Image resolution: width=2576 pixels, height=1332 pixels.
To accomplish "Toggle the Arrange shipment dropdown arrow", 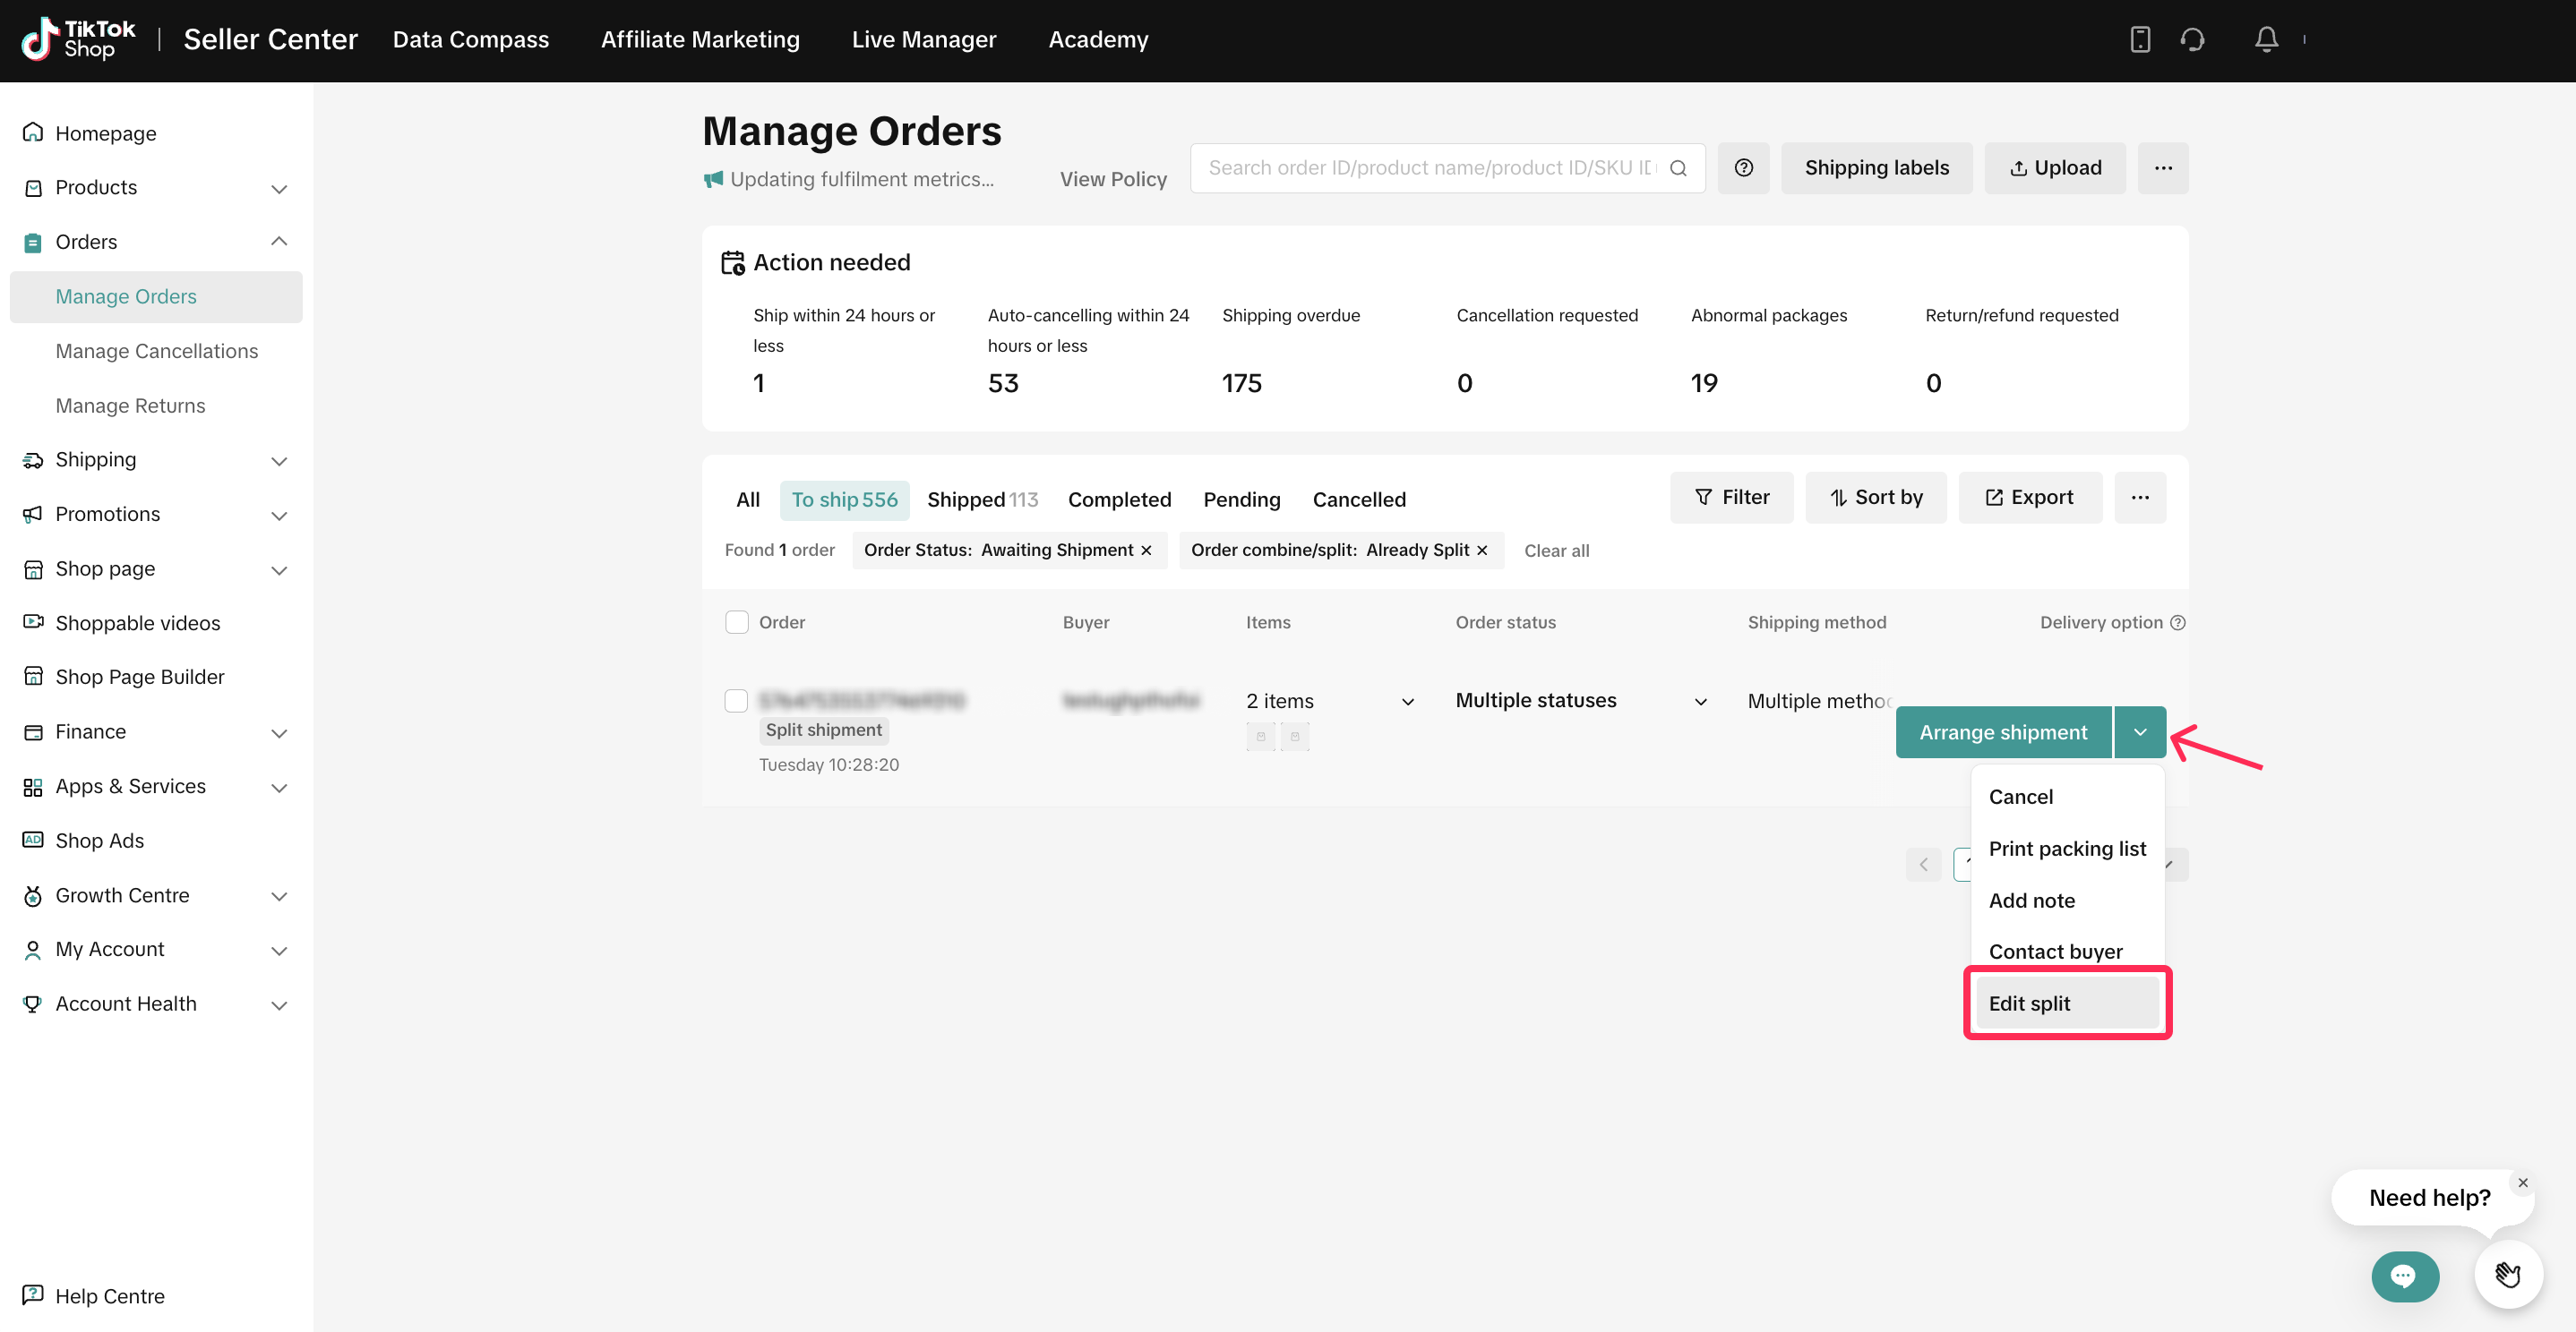I will pyautogui.click(x=2139, y=732).
